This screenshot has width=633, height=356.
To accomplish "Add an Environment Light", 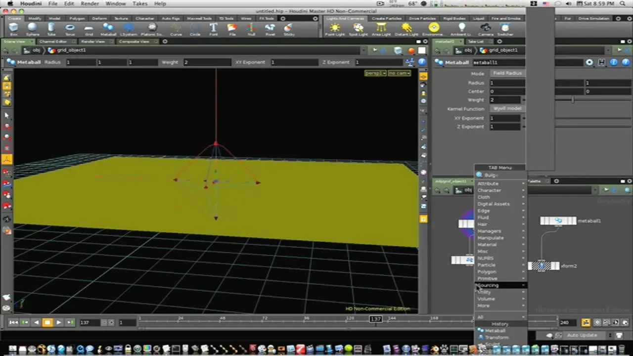I will tap(434, 29).
